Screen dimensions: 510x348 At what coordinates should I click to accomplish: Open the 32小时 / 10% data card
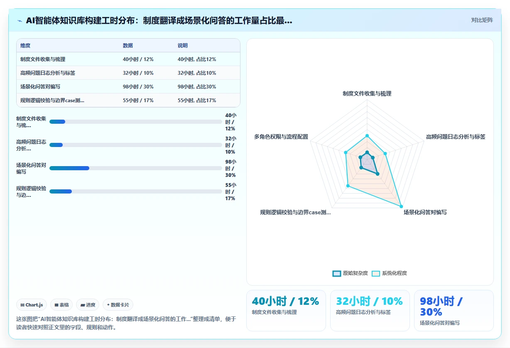tap(370, 311)
